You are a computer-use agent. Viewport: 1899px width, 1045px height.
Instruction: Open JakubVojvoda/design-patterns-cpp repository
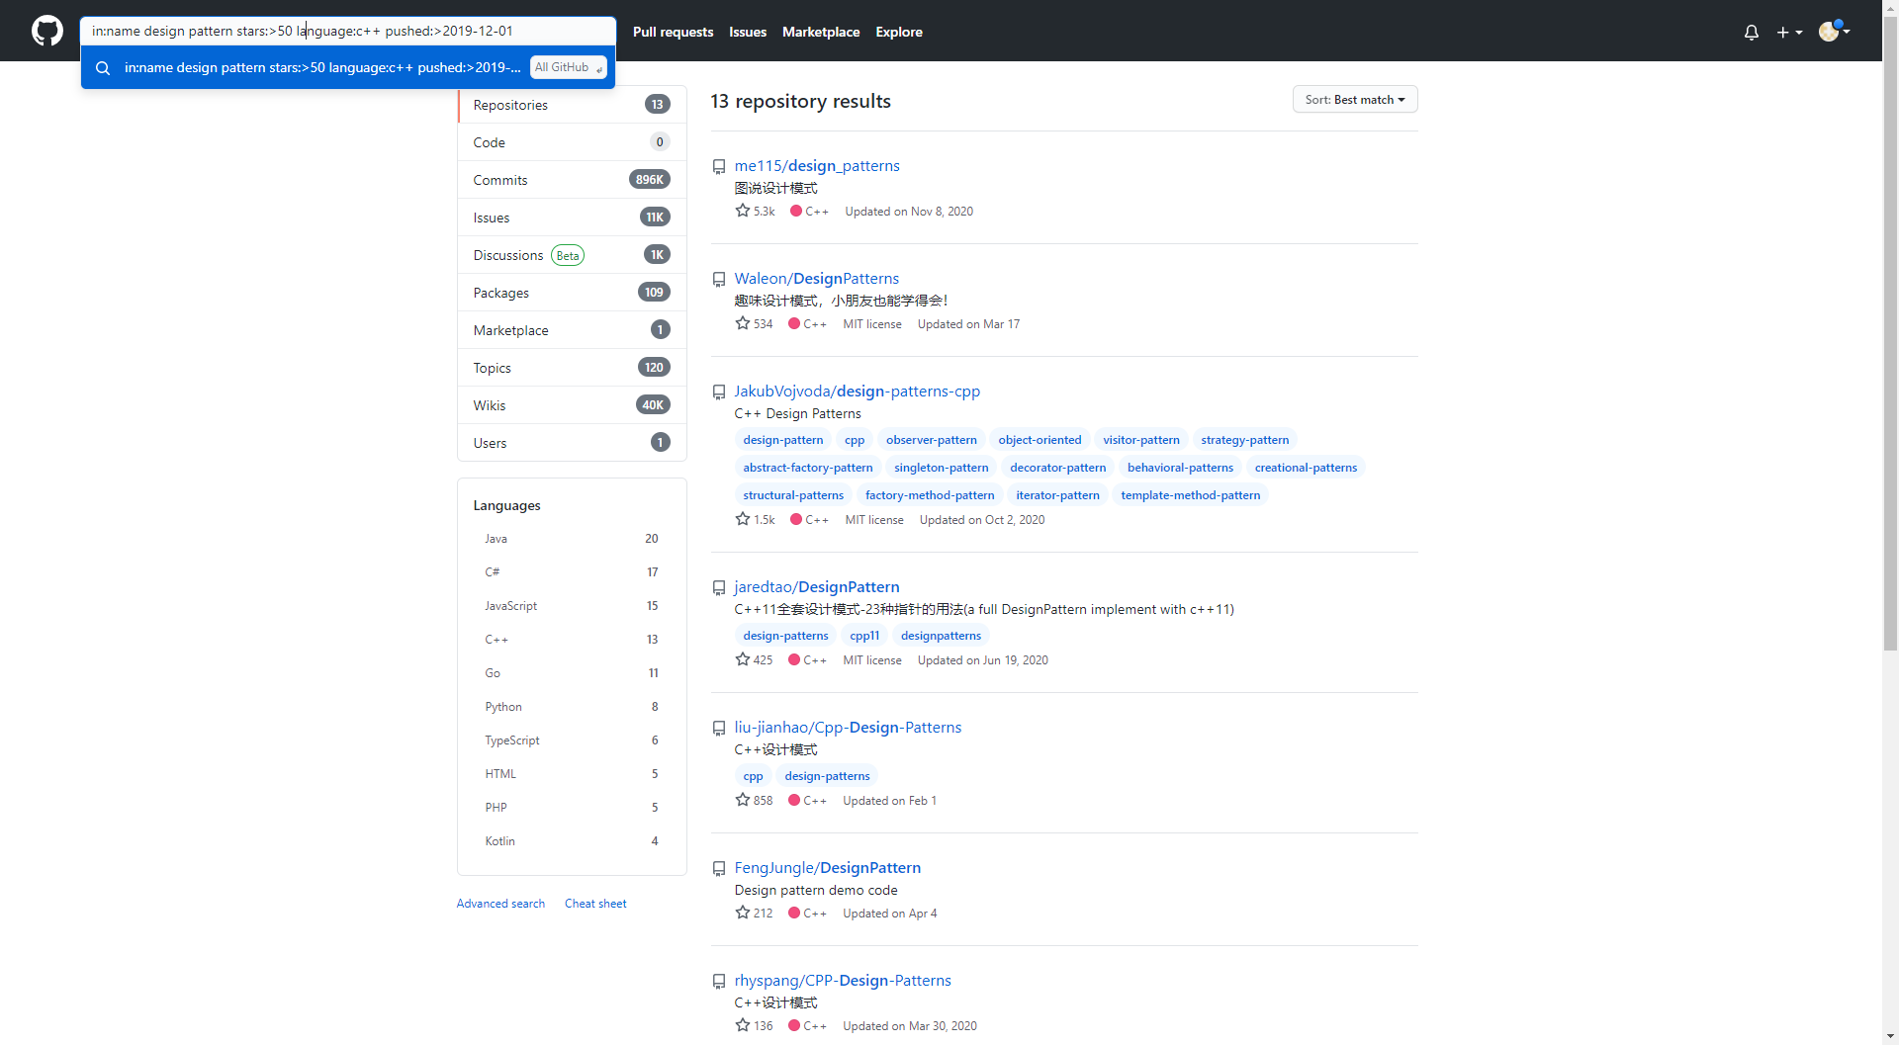(x=858, y=392)
